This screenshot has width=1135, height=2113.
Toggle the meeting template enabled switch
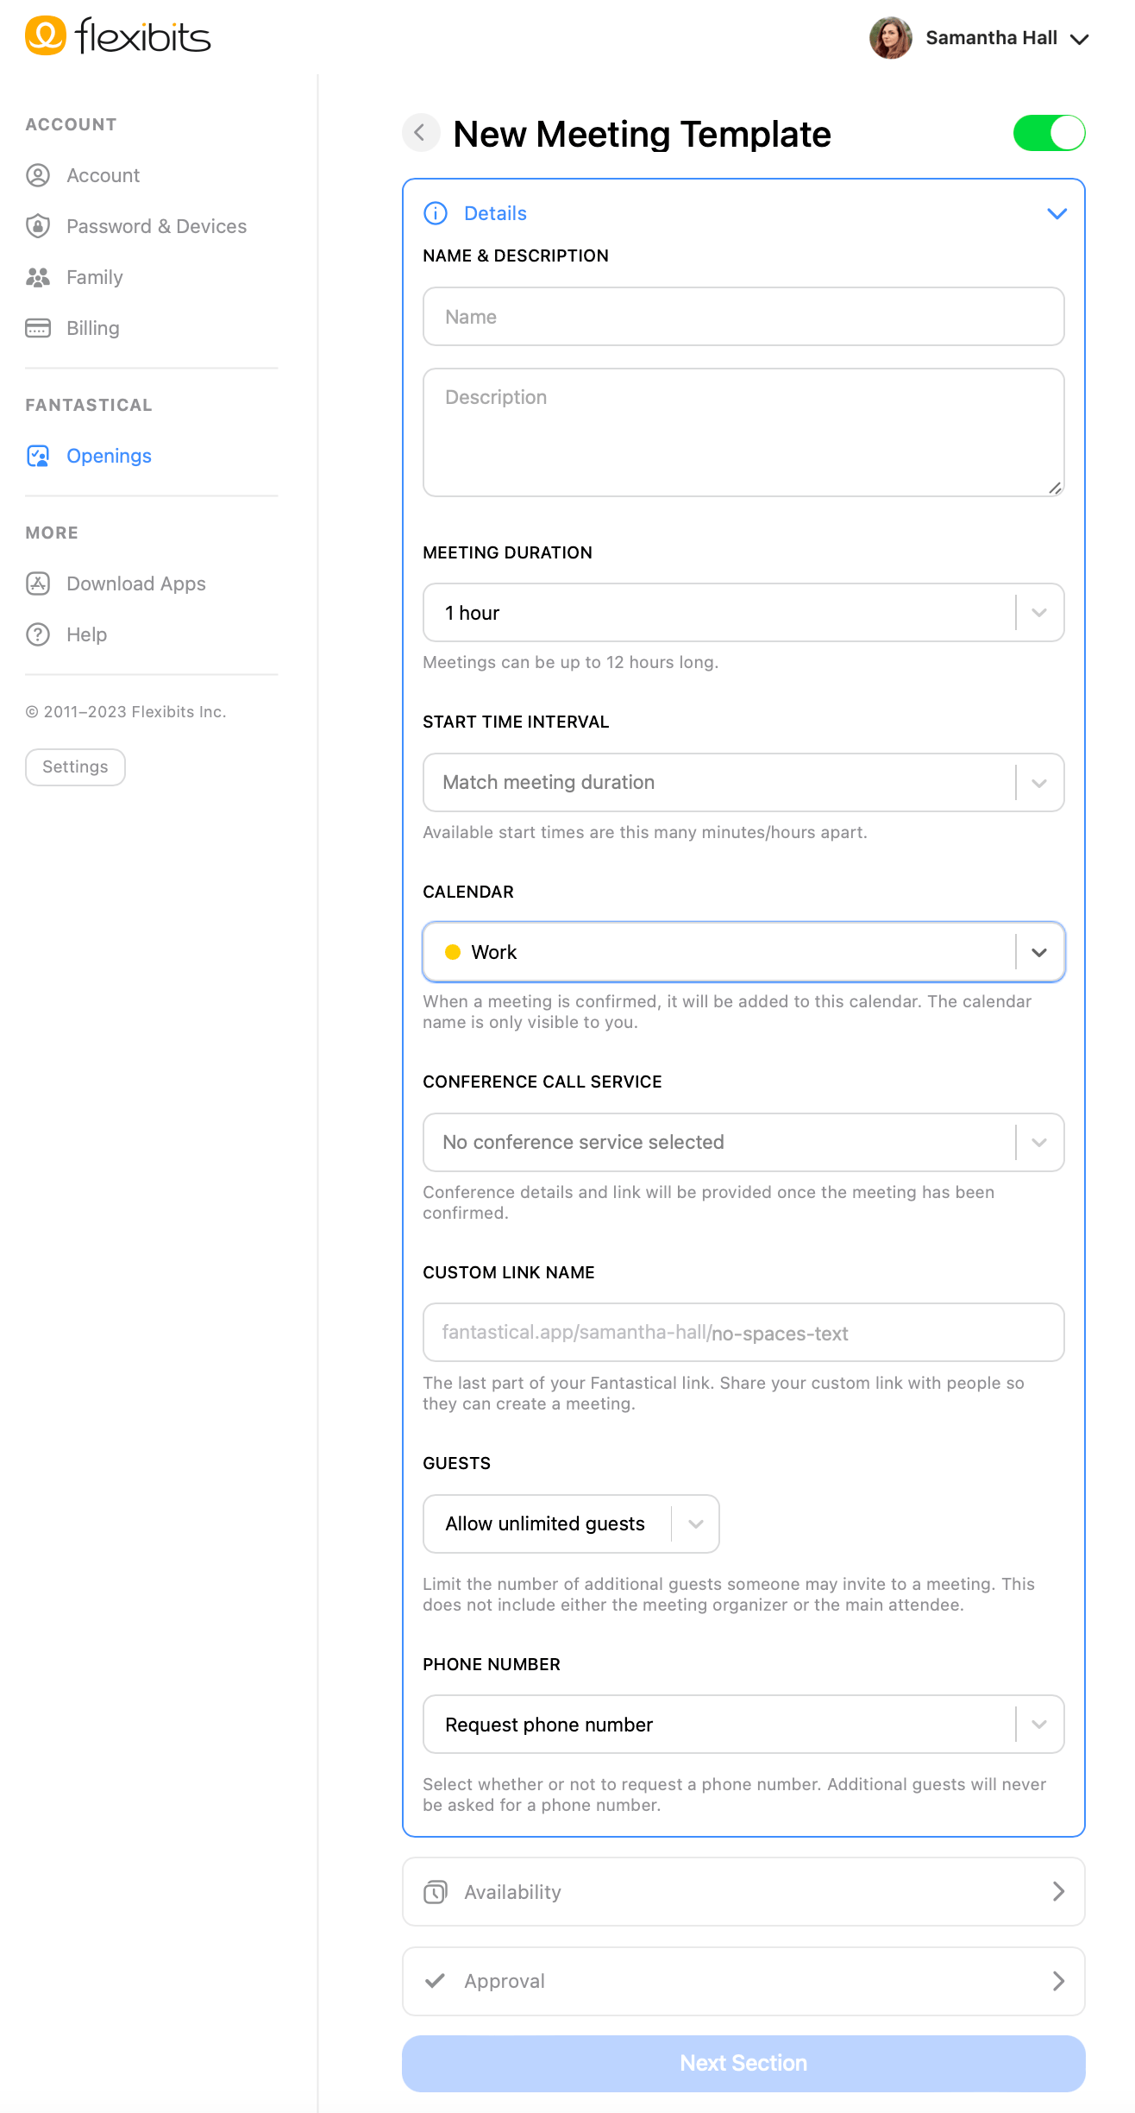coord(1049,133)
